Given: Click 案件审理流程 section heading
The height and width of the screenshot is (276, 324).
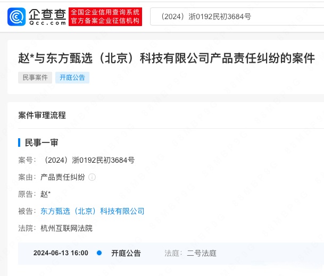Looking at the screenshot, I should (x=42, y=115).
